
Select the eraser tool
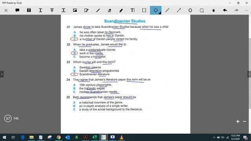click(x=109, y=10)
